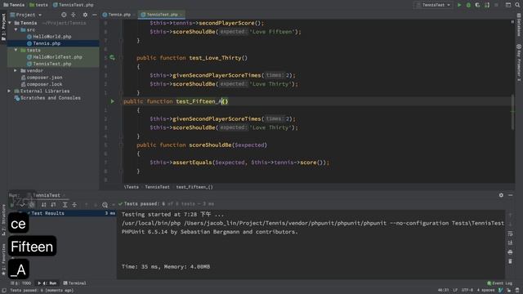Click TennisTest.php breadcrumb in navigation bar

tap(74, 5)
